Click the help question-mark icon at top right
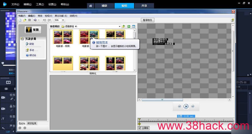Screen dimensions: 252x134 click(232, 20)
